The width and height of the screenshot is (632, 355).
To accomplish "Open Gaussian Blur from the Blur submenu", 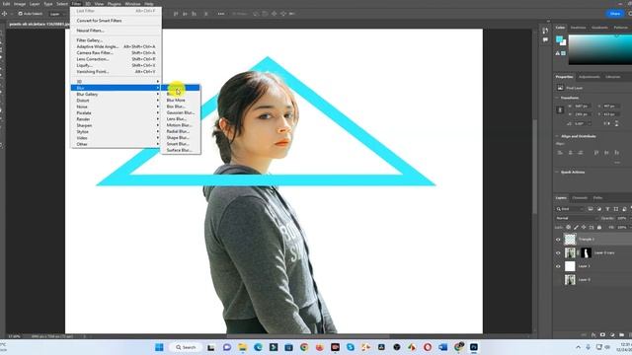I will coord(180,112).
